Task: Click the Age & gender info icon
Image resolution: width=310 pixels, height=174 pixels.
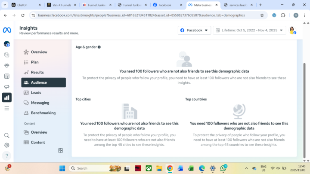Action: (x=99, y=47)
